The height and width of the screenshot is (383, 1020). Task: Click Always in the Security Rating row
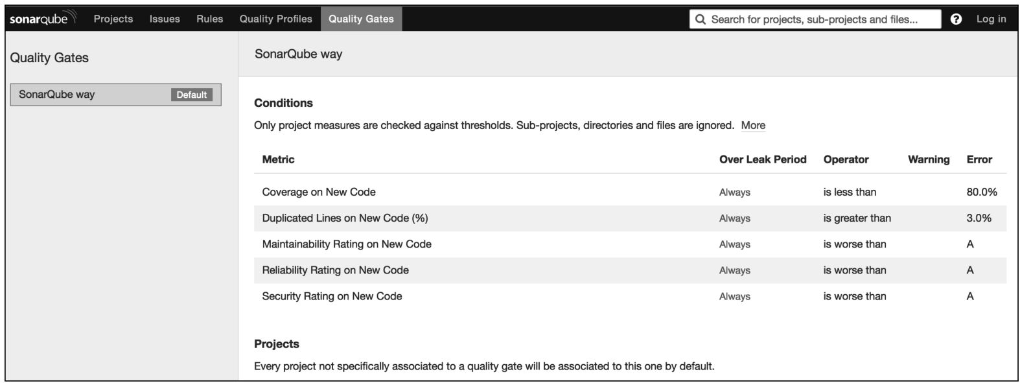click(x=735, y=296)
